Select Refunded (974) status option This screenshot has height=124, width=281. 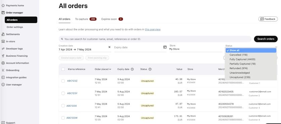coord(251,68)
